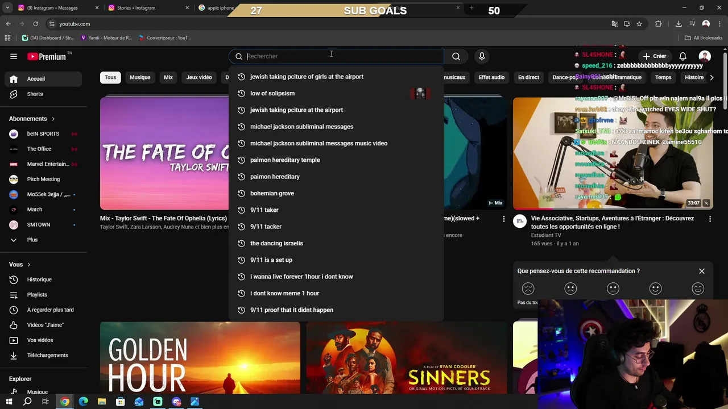Select the Tous filter chip

click(x=110, y=77)
